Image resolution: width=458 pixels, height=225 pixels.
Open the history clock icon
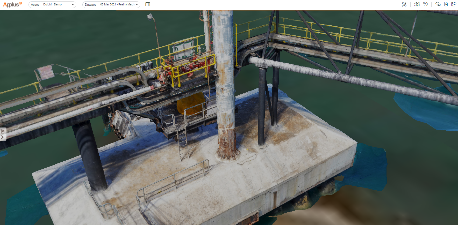(425, 4)
